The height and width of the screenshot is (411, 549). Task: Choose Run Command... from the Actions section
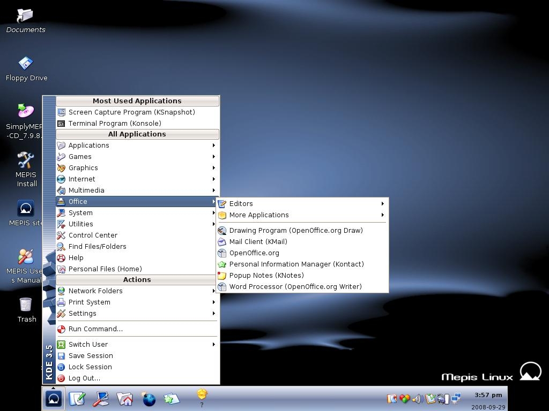(137, 329)
